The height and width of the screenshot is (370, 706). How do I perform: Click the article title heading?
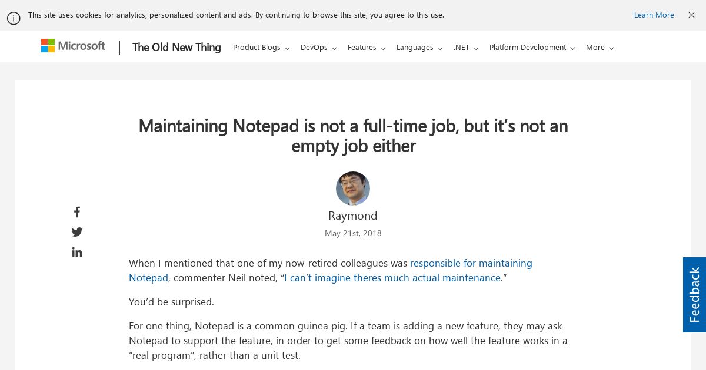coord(353,136)
